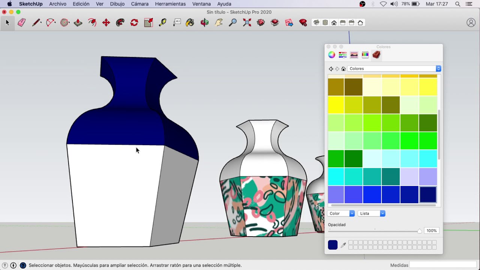Activate the Text label tool

tap(177, 23)
